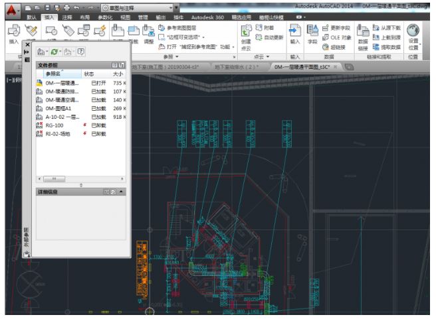The image size is (436, 319).
Task: Click the point cloud 附着 button
Action: [265, 27]
